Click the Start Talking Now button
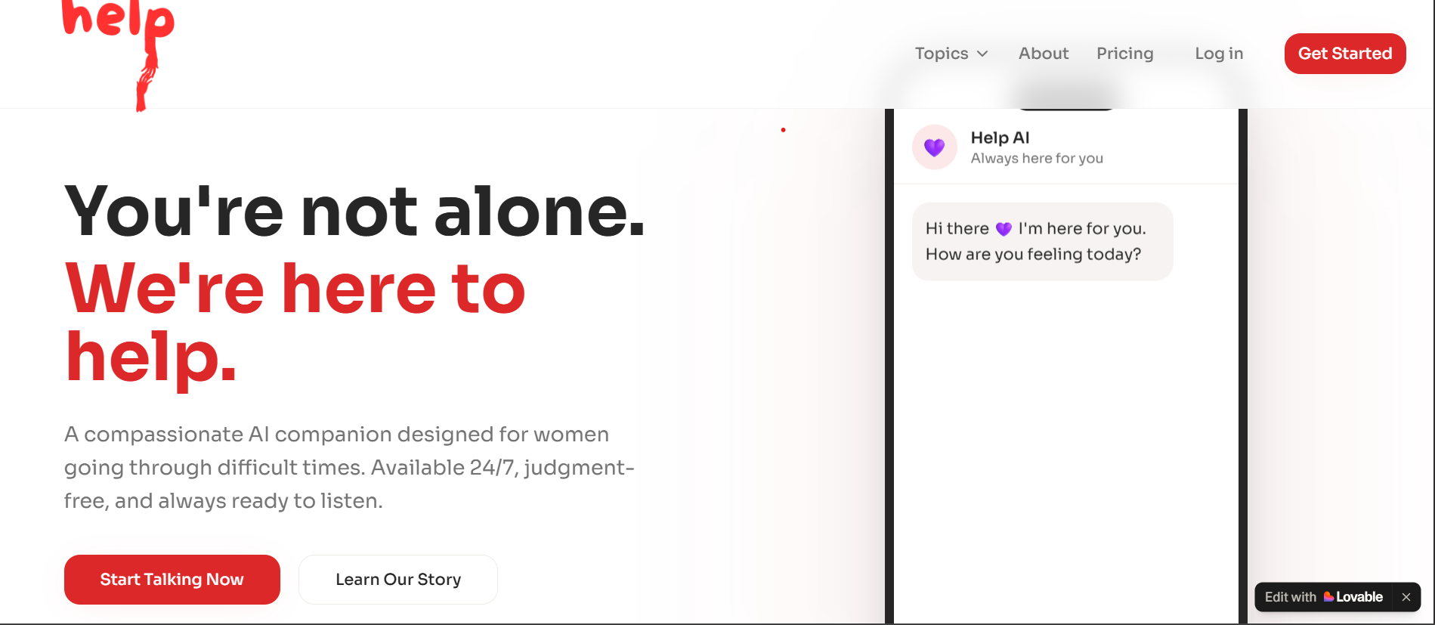1435x625 pixels. pos(172,580)
